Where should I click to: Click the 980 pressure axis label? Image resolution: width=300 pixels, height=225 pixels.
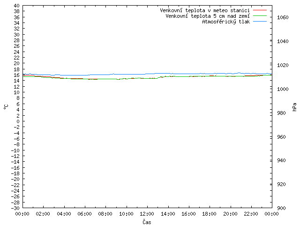281,113
